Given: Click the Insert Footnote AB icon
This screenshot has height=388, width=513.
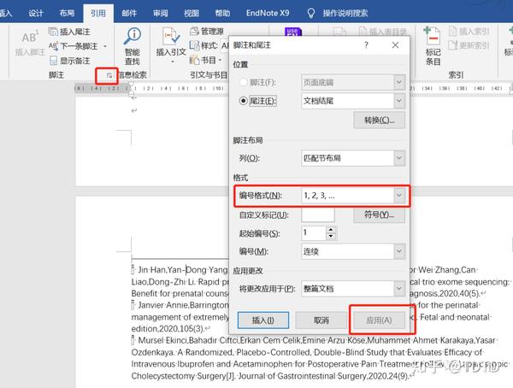Looking at the screenshot, I should tap(30, 36).
